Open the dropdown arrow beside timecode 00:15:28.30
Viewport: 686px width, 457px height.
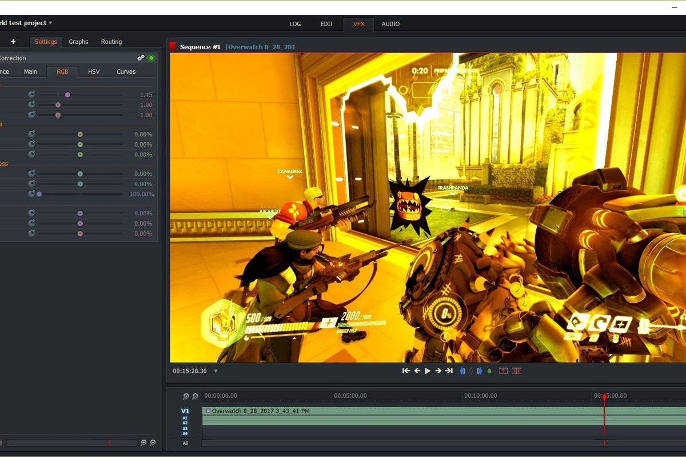216,371
